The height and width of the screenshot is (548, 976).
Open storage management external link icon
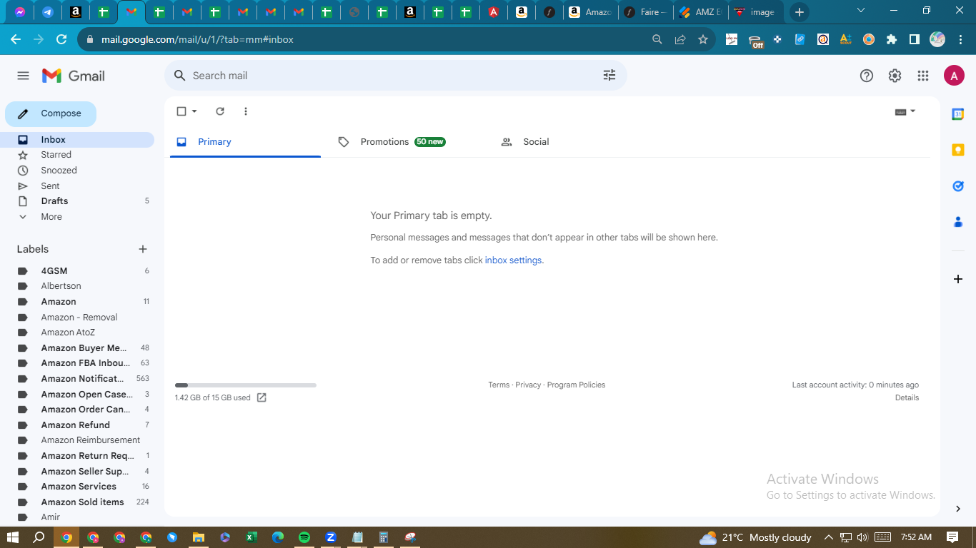tap(262, 397)
